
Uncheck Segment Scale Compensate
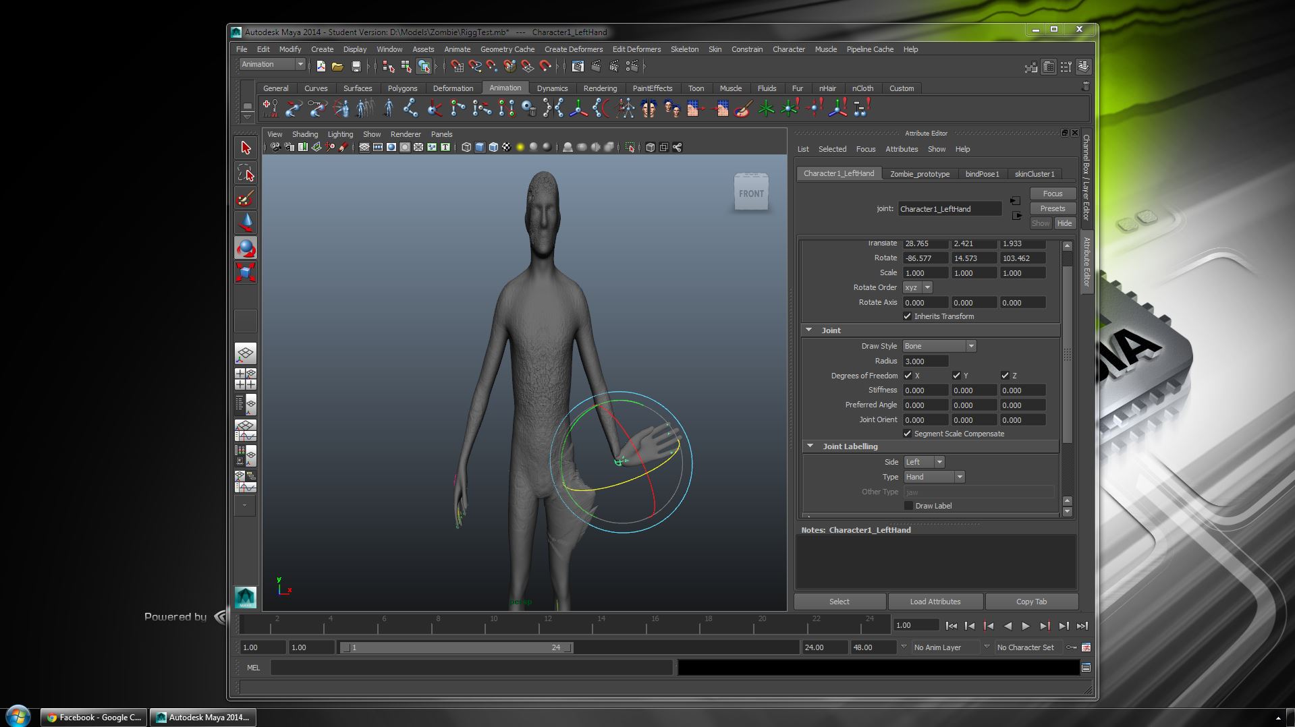(x=908, y=434)
